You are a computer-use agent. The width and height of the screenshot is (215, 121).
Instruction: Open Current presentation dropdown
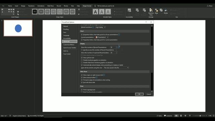[x=102, y=37]
